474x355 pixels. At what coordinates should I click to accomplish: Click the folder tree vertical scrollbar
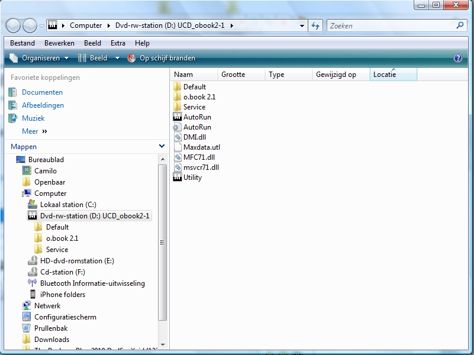[162, 243]
